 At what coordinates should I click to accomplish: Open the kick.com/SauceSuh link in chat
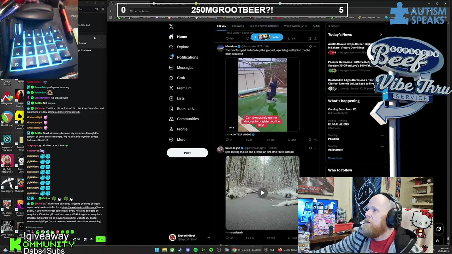click(65, 112)
